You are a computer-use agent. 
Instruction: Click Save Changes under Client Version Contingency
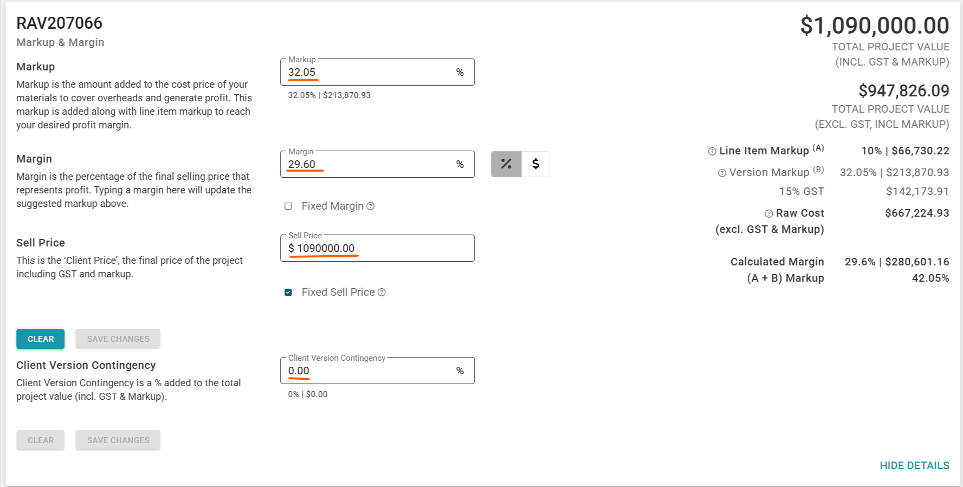[x=118, y=440]
